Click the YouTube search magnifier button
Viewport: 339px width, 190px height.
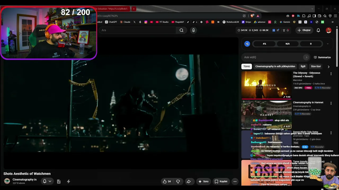(181, 30)
